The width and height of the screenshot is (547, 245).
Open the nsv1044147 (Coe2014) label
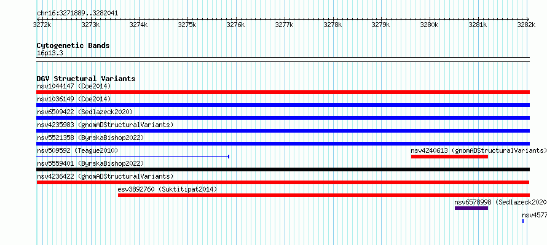point(74,86)
